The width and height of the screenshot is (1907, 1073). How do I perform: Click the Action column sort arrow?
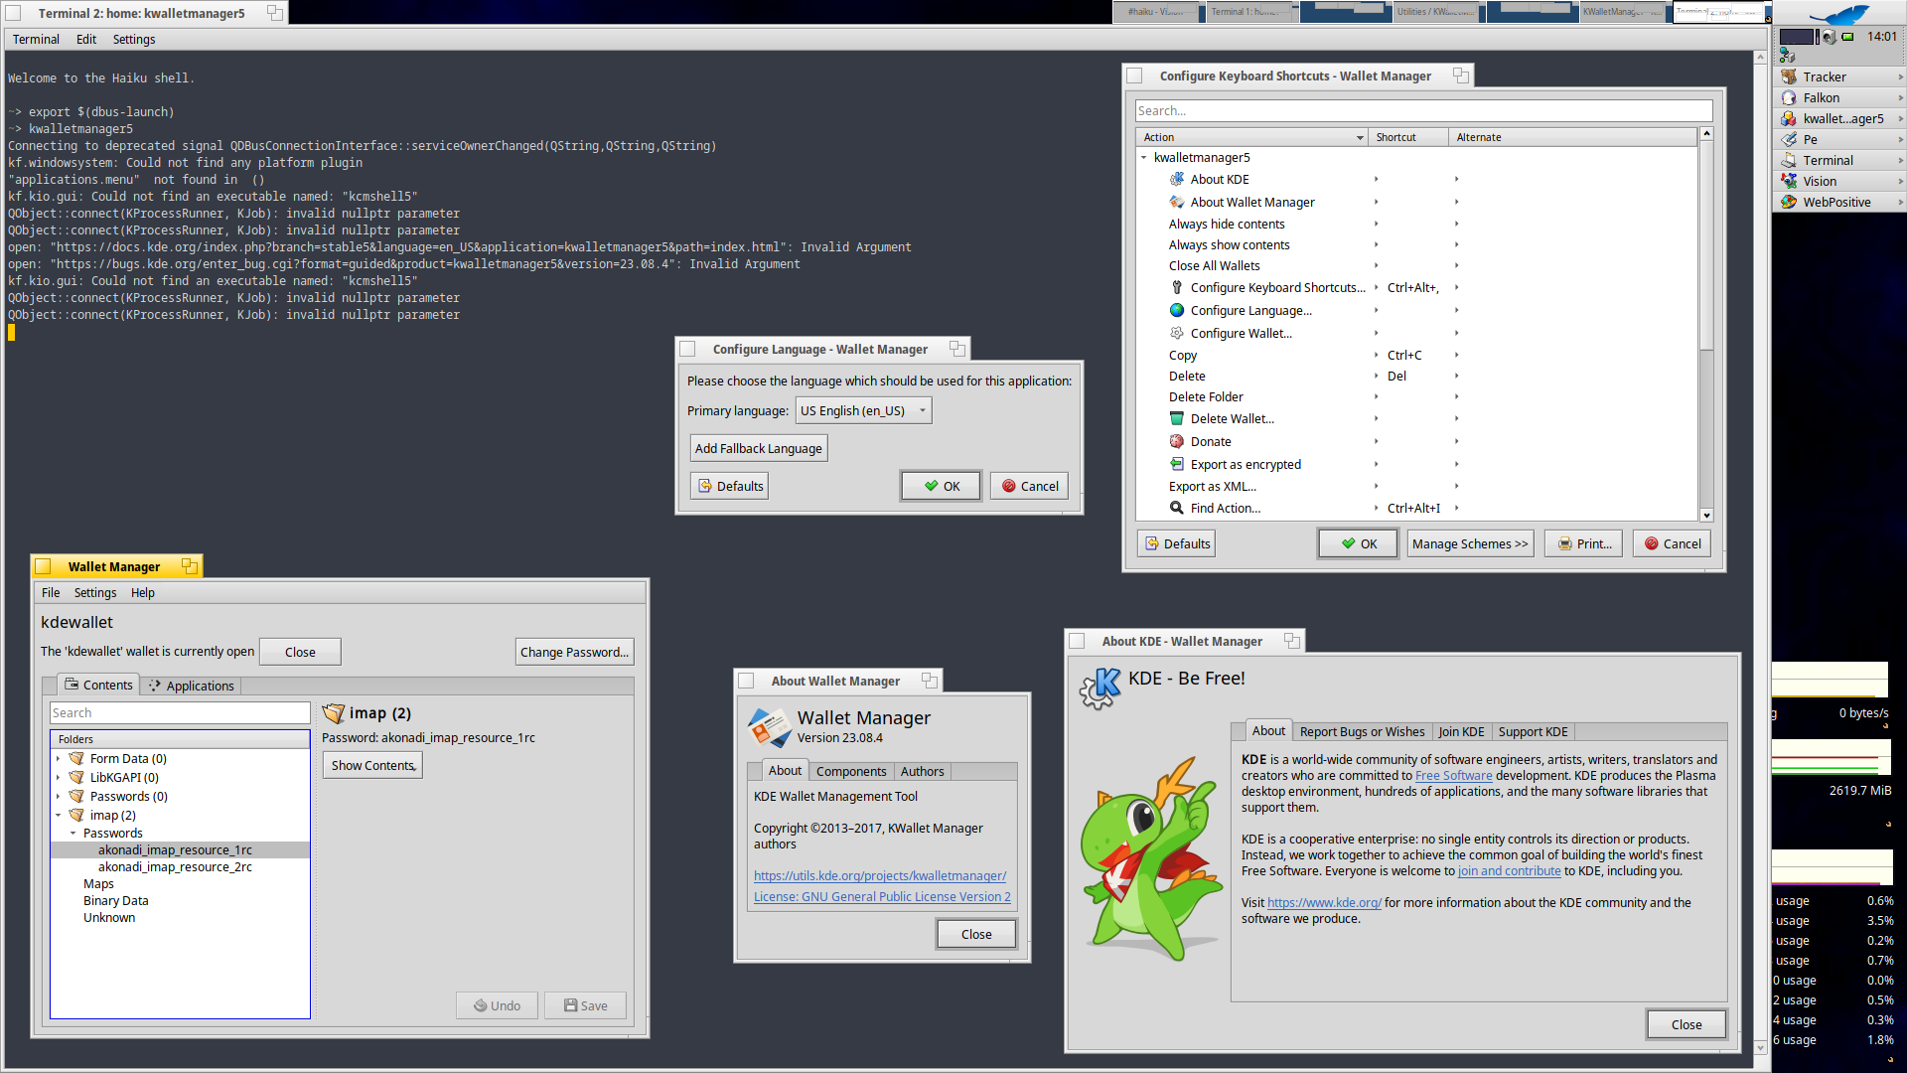tap(1360, 137)
